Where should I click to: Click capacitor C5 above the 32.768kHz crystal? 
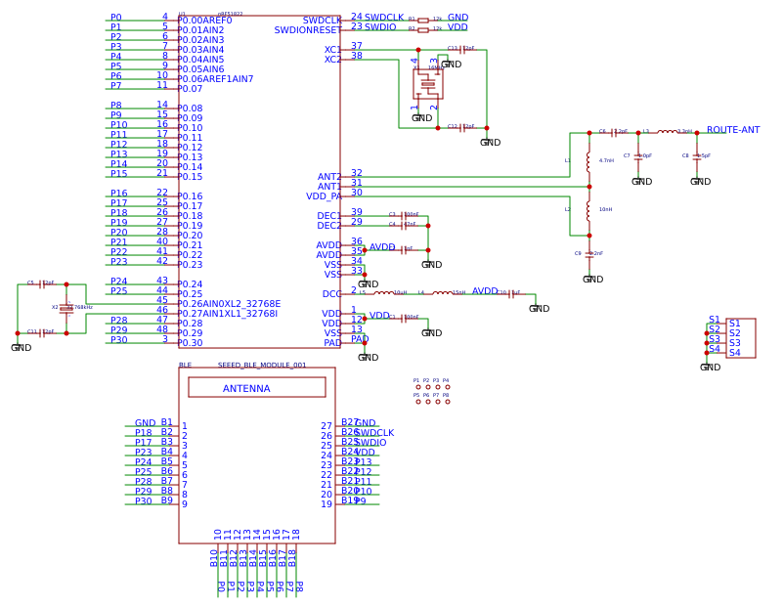tap(42, 283)
